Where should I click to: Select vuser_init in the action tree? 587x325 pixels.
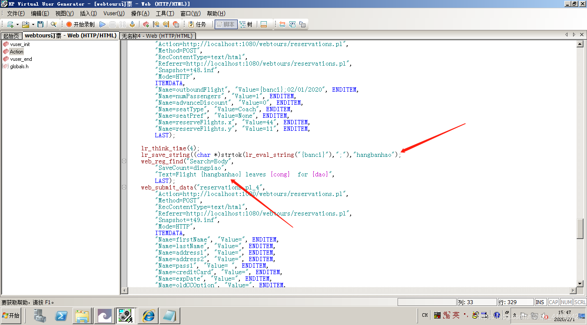click(20, 44)
